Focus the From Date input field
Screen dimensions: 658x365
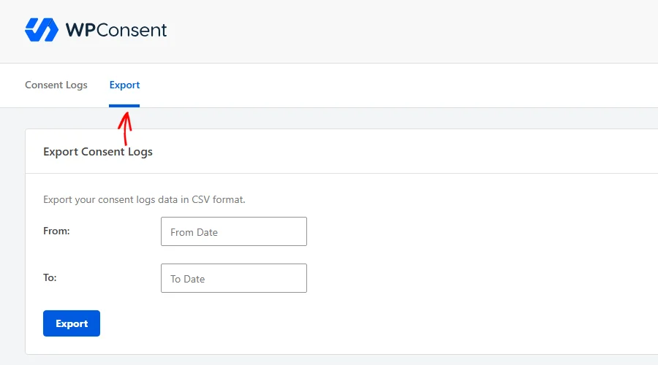tap(234, 231)
